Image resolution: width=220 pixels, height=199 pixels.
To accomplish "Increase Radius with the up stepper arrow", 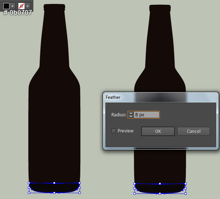I will [131, 113].
